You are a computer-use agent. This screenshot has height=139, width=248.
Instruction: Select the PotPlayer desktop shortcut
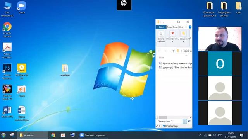[22, 71]
